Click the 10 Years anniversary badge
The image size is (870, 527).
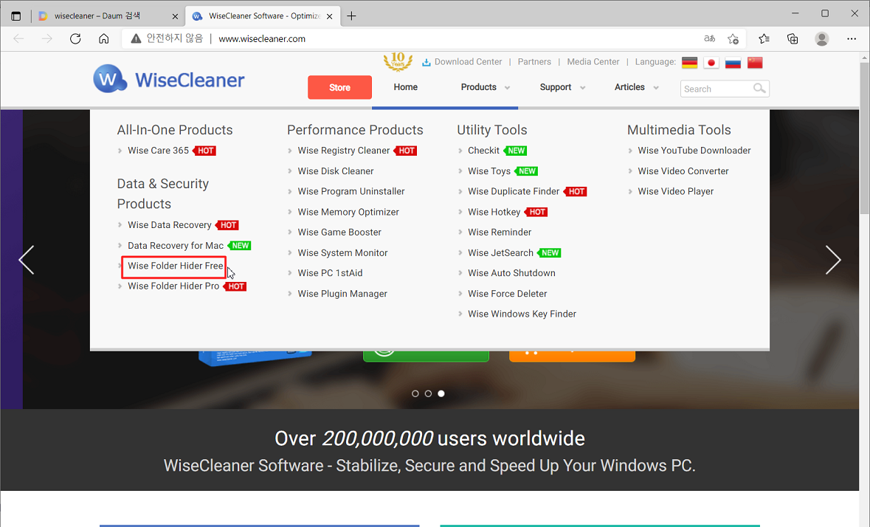[x=398, y=61]
